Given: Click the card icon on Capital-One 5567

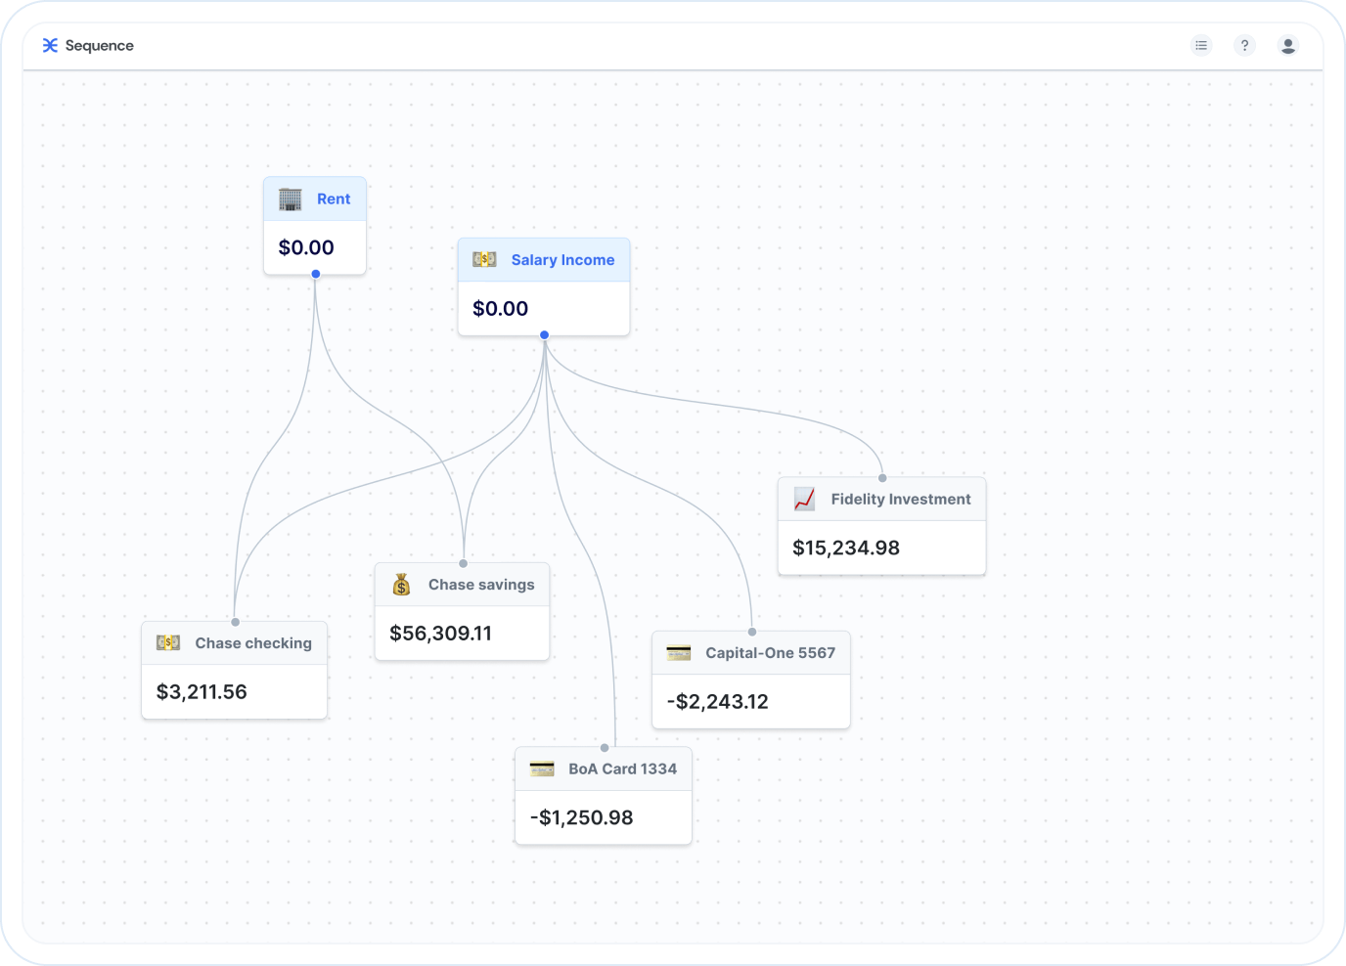Looking at the screenshot, I should (x=679, y=653).
